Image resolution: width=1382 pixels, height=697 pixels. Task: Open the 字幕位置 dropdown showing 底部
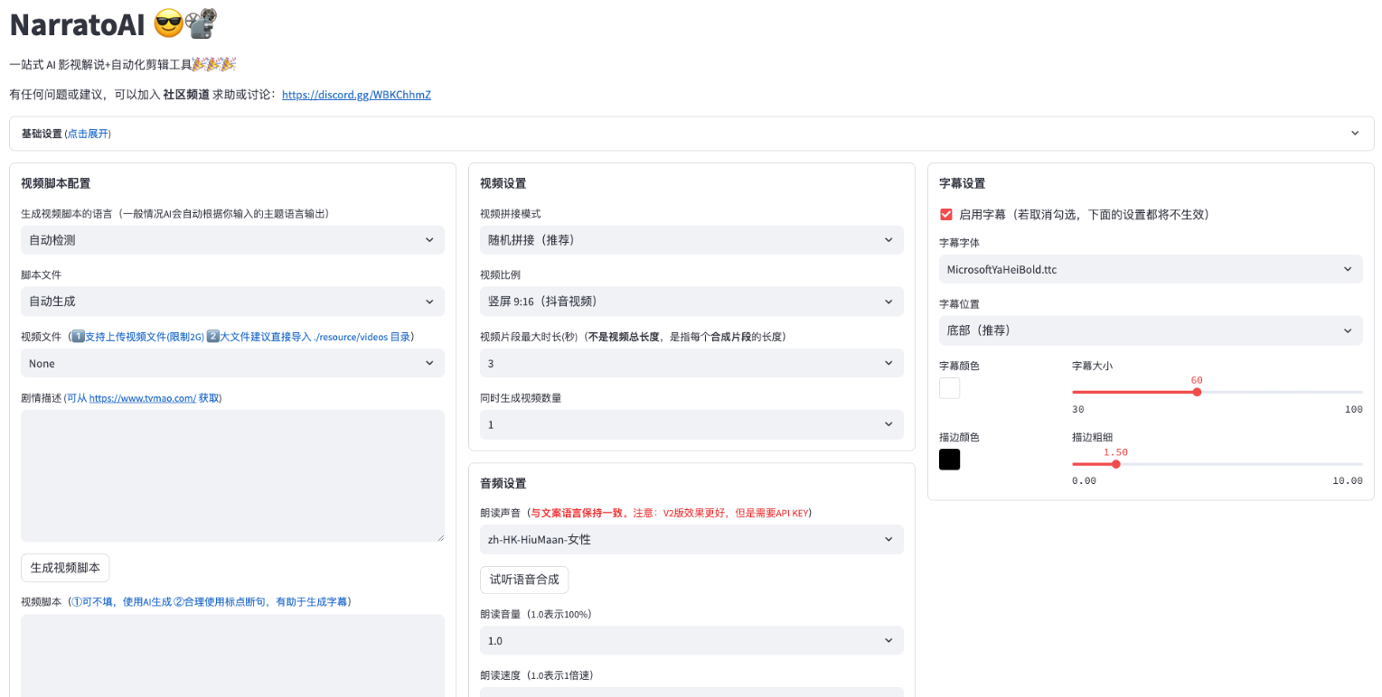pos(1151,330)
